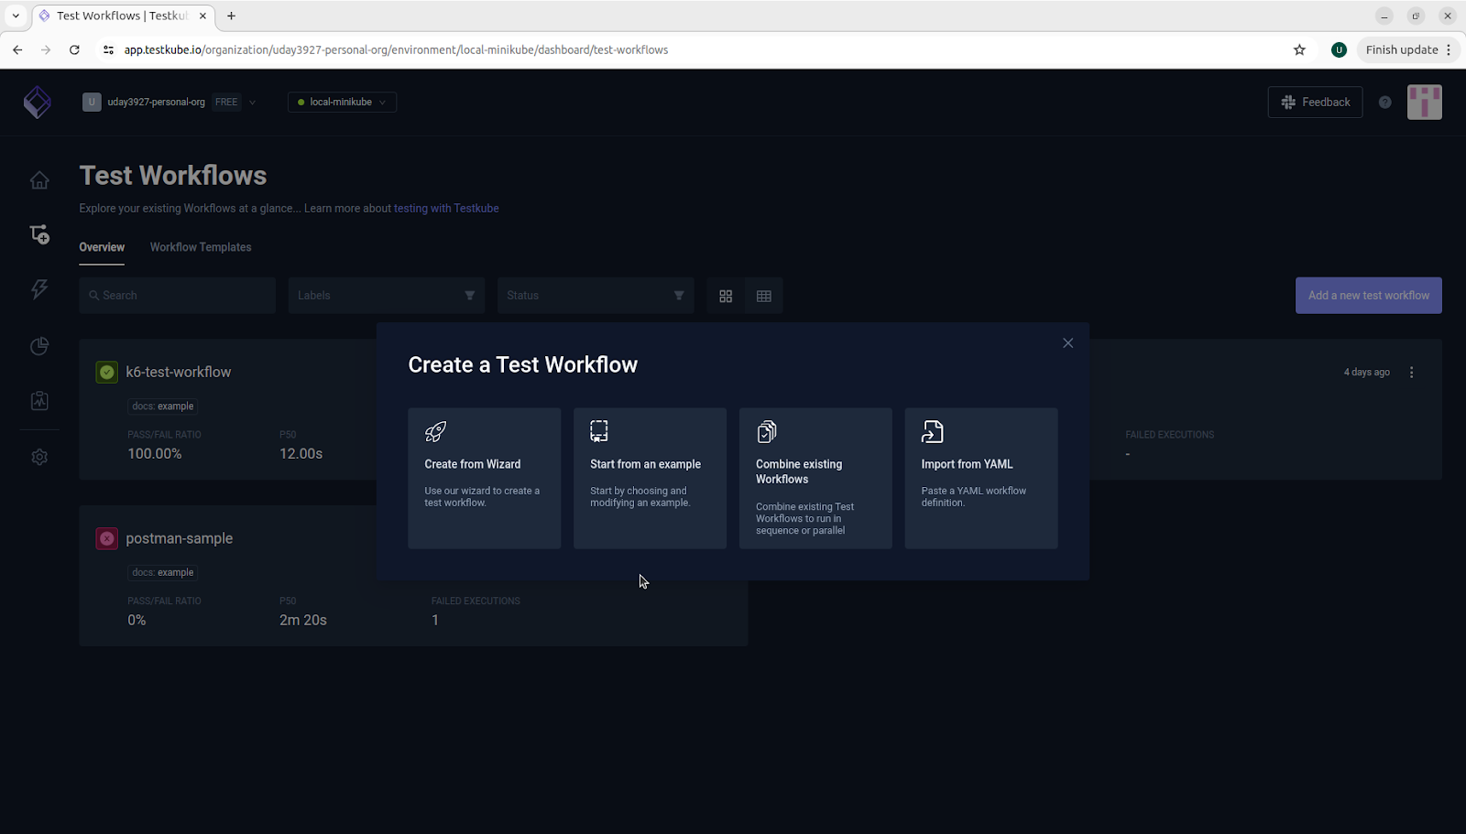Open the Testkube logo home
Viewport: 1466px width, 834px height.
click(x=38, y=103)
